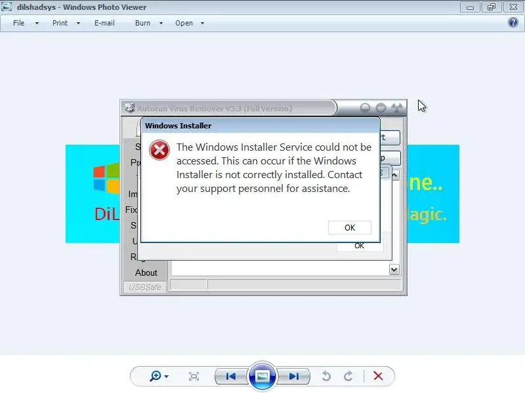
Task: Click the E-mail menu item
Action: tap(104, 23)
